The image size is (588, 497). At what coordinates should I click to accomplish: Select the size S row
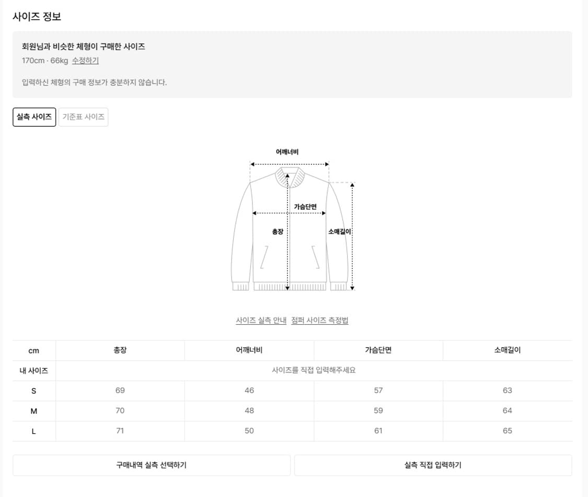pyautogui.click(x=33, y=390)
